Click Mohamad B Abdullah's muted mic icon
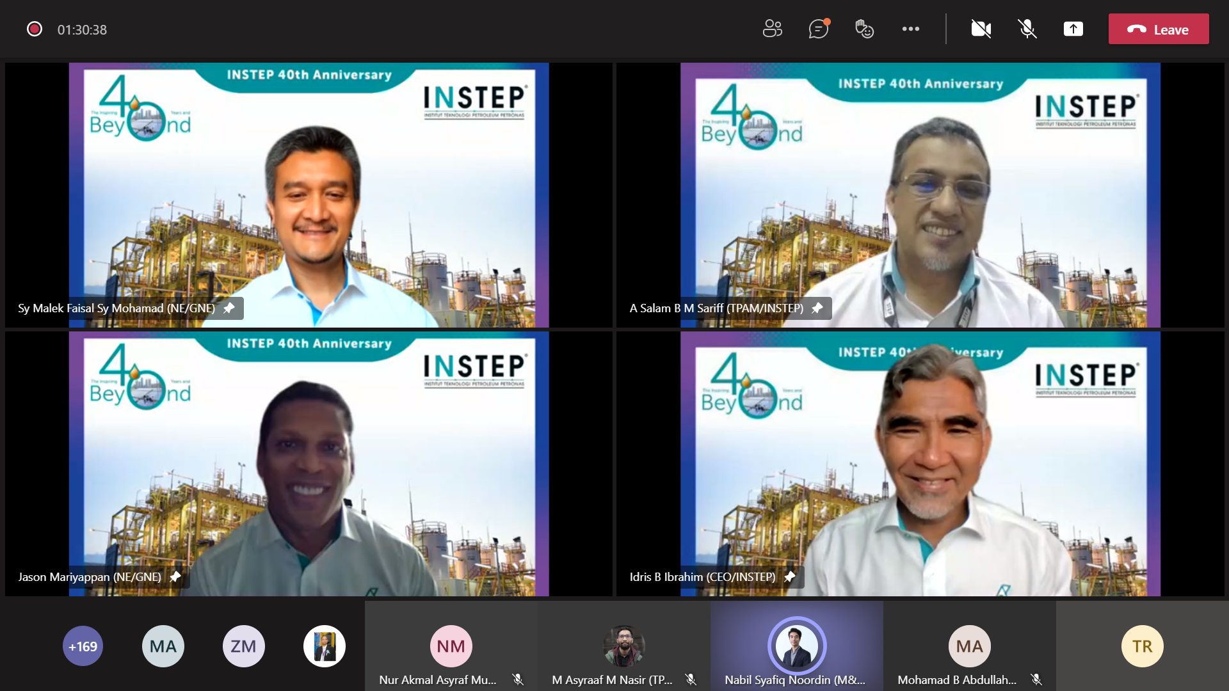 (1036, 679)
